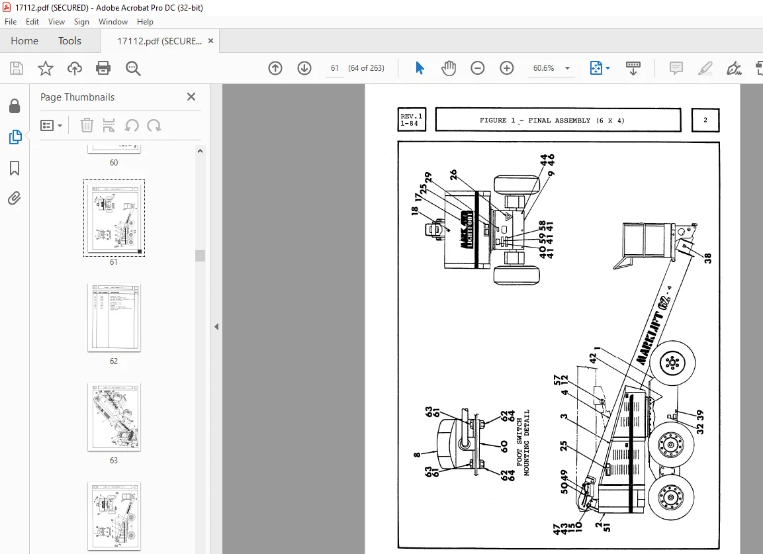763x554 pixels.
Task: Open the Attachments paperclip panel
Action: [x=15, y=199]
